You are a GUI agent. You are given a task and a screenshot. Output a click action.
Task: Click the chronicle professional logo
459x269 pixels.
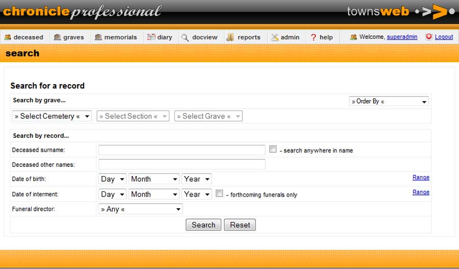[82, 12]
